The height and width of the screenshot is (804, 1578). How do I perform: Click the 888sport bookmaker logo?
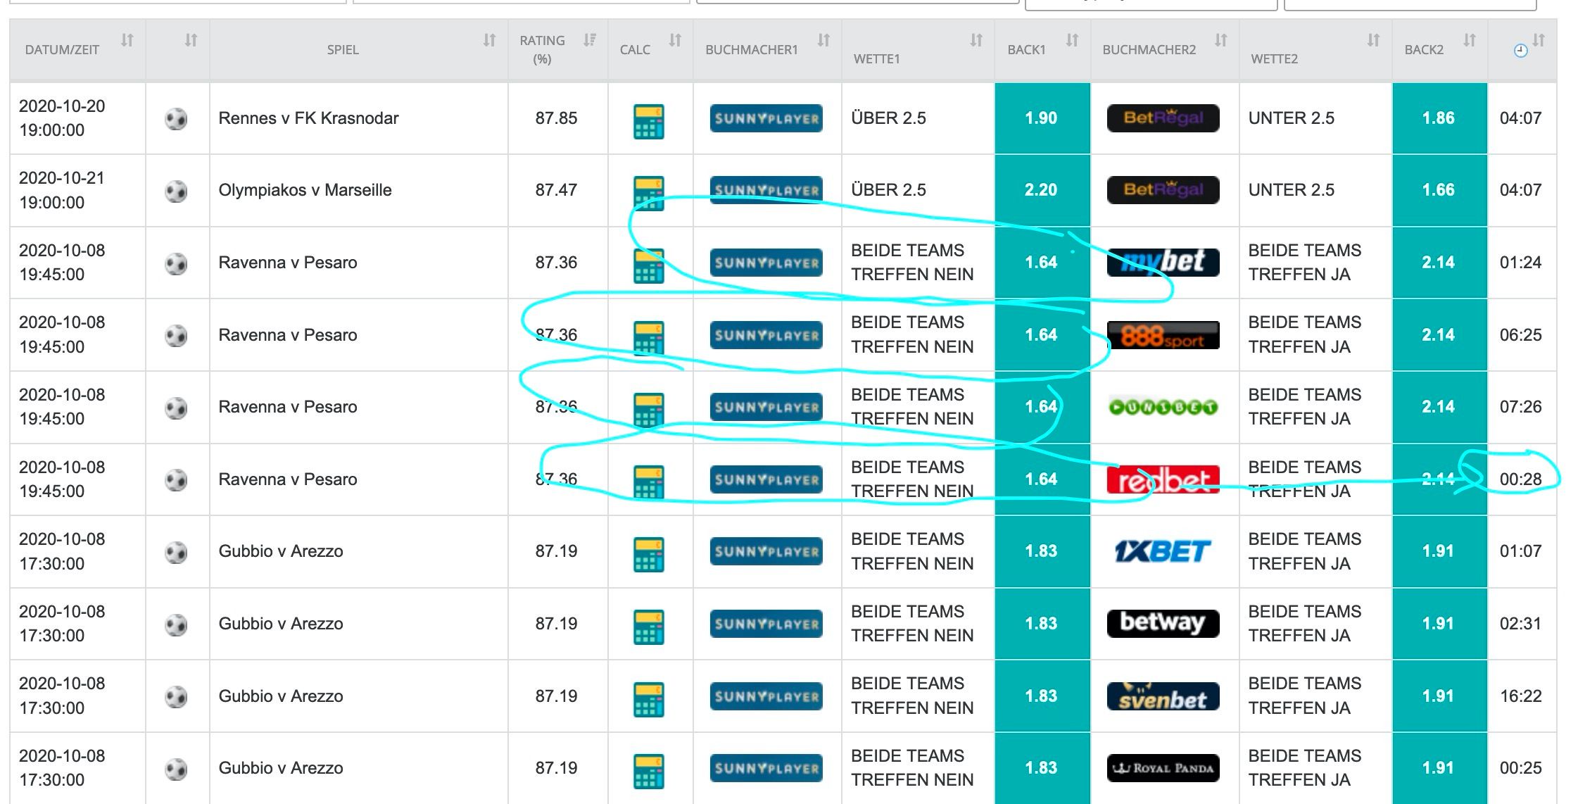click(x=1163, y=335)
